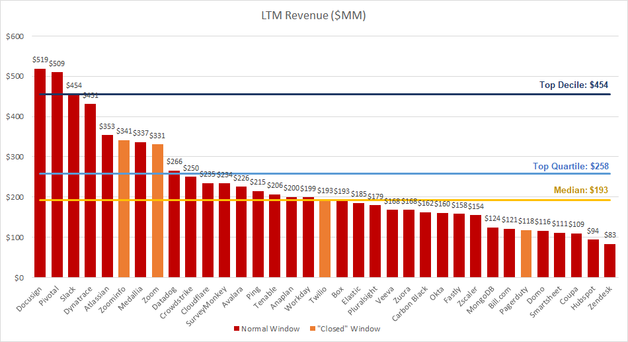Select the Docusign bar
628x342 pixels.
pyautogui.click(x=40, y=173)
